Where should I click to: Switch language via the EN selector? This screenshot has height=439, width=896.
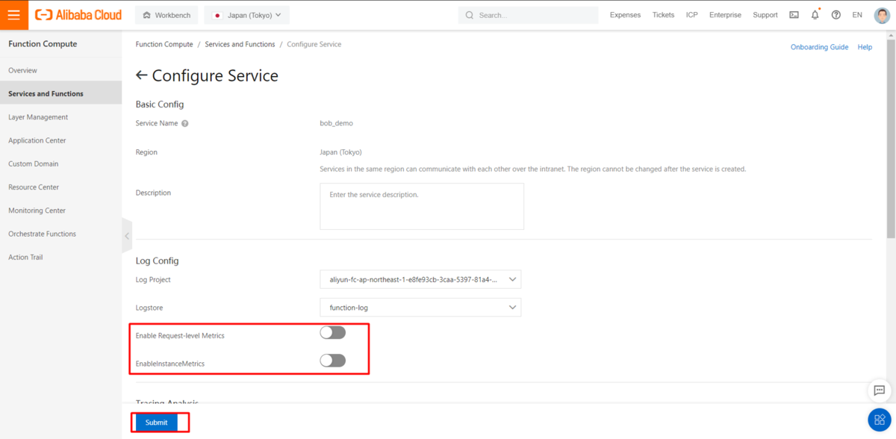pyautogui.click(x=857, y=15)
